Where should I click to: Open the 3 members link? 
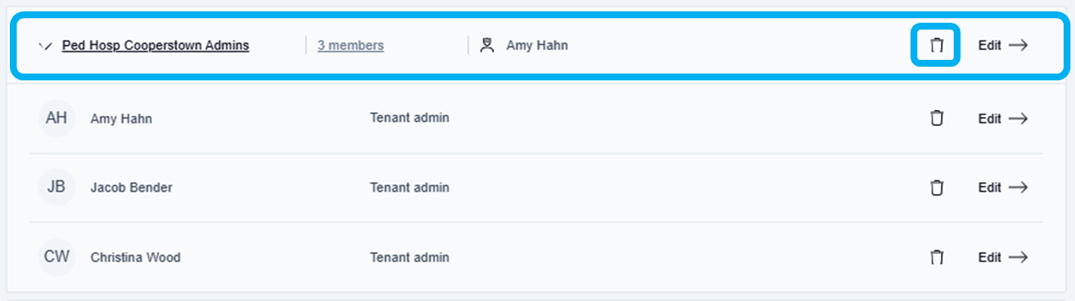[x=350, y=45]
